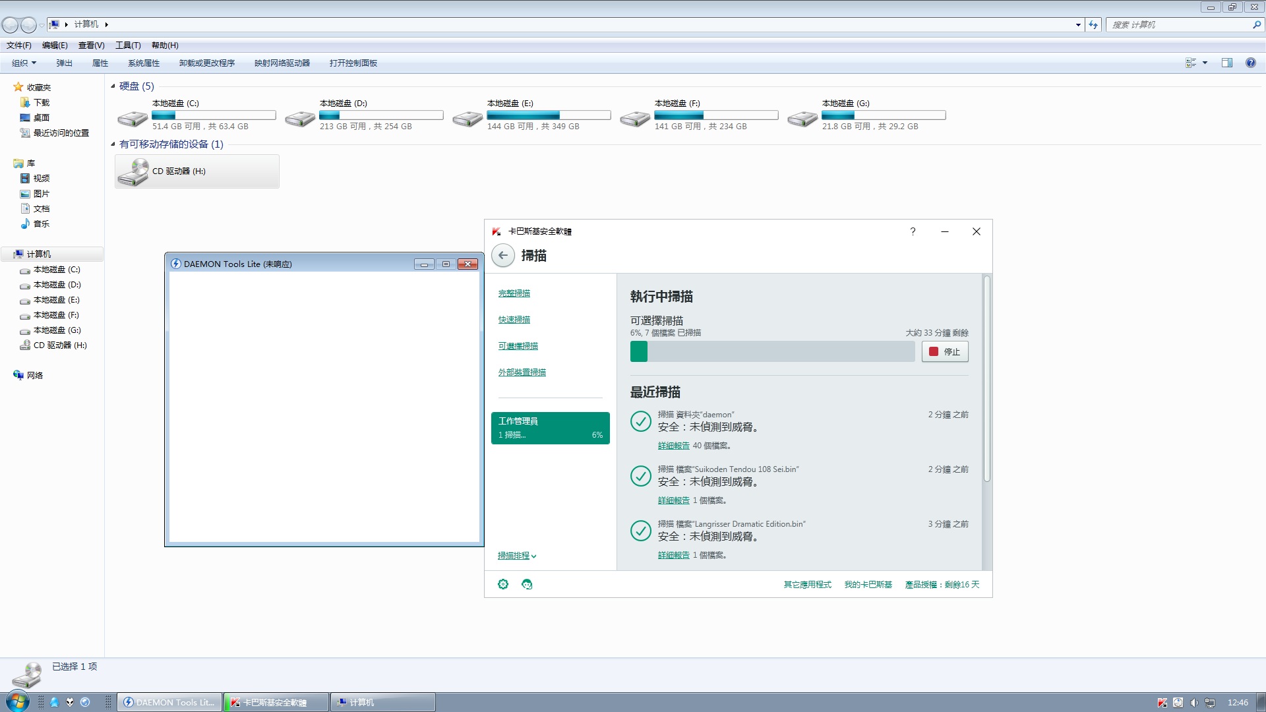Select local disk G: drive icon
The height and width of the screenshot is (712, 1266).
pyautogui.click(x=802, y=118)
